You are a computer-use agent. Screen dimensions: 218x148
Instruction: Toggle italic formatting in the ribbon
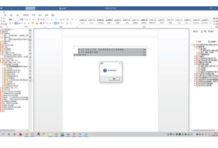tap(13, 23)
